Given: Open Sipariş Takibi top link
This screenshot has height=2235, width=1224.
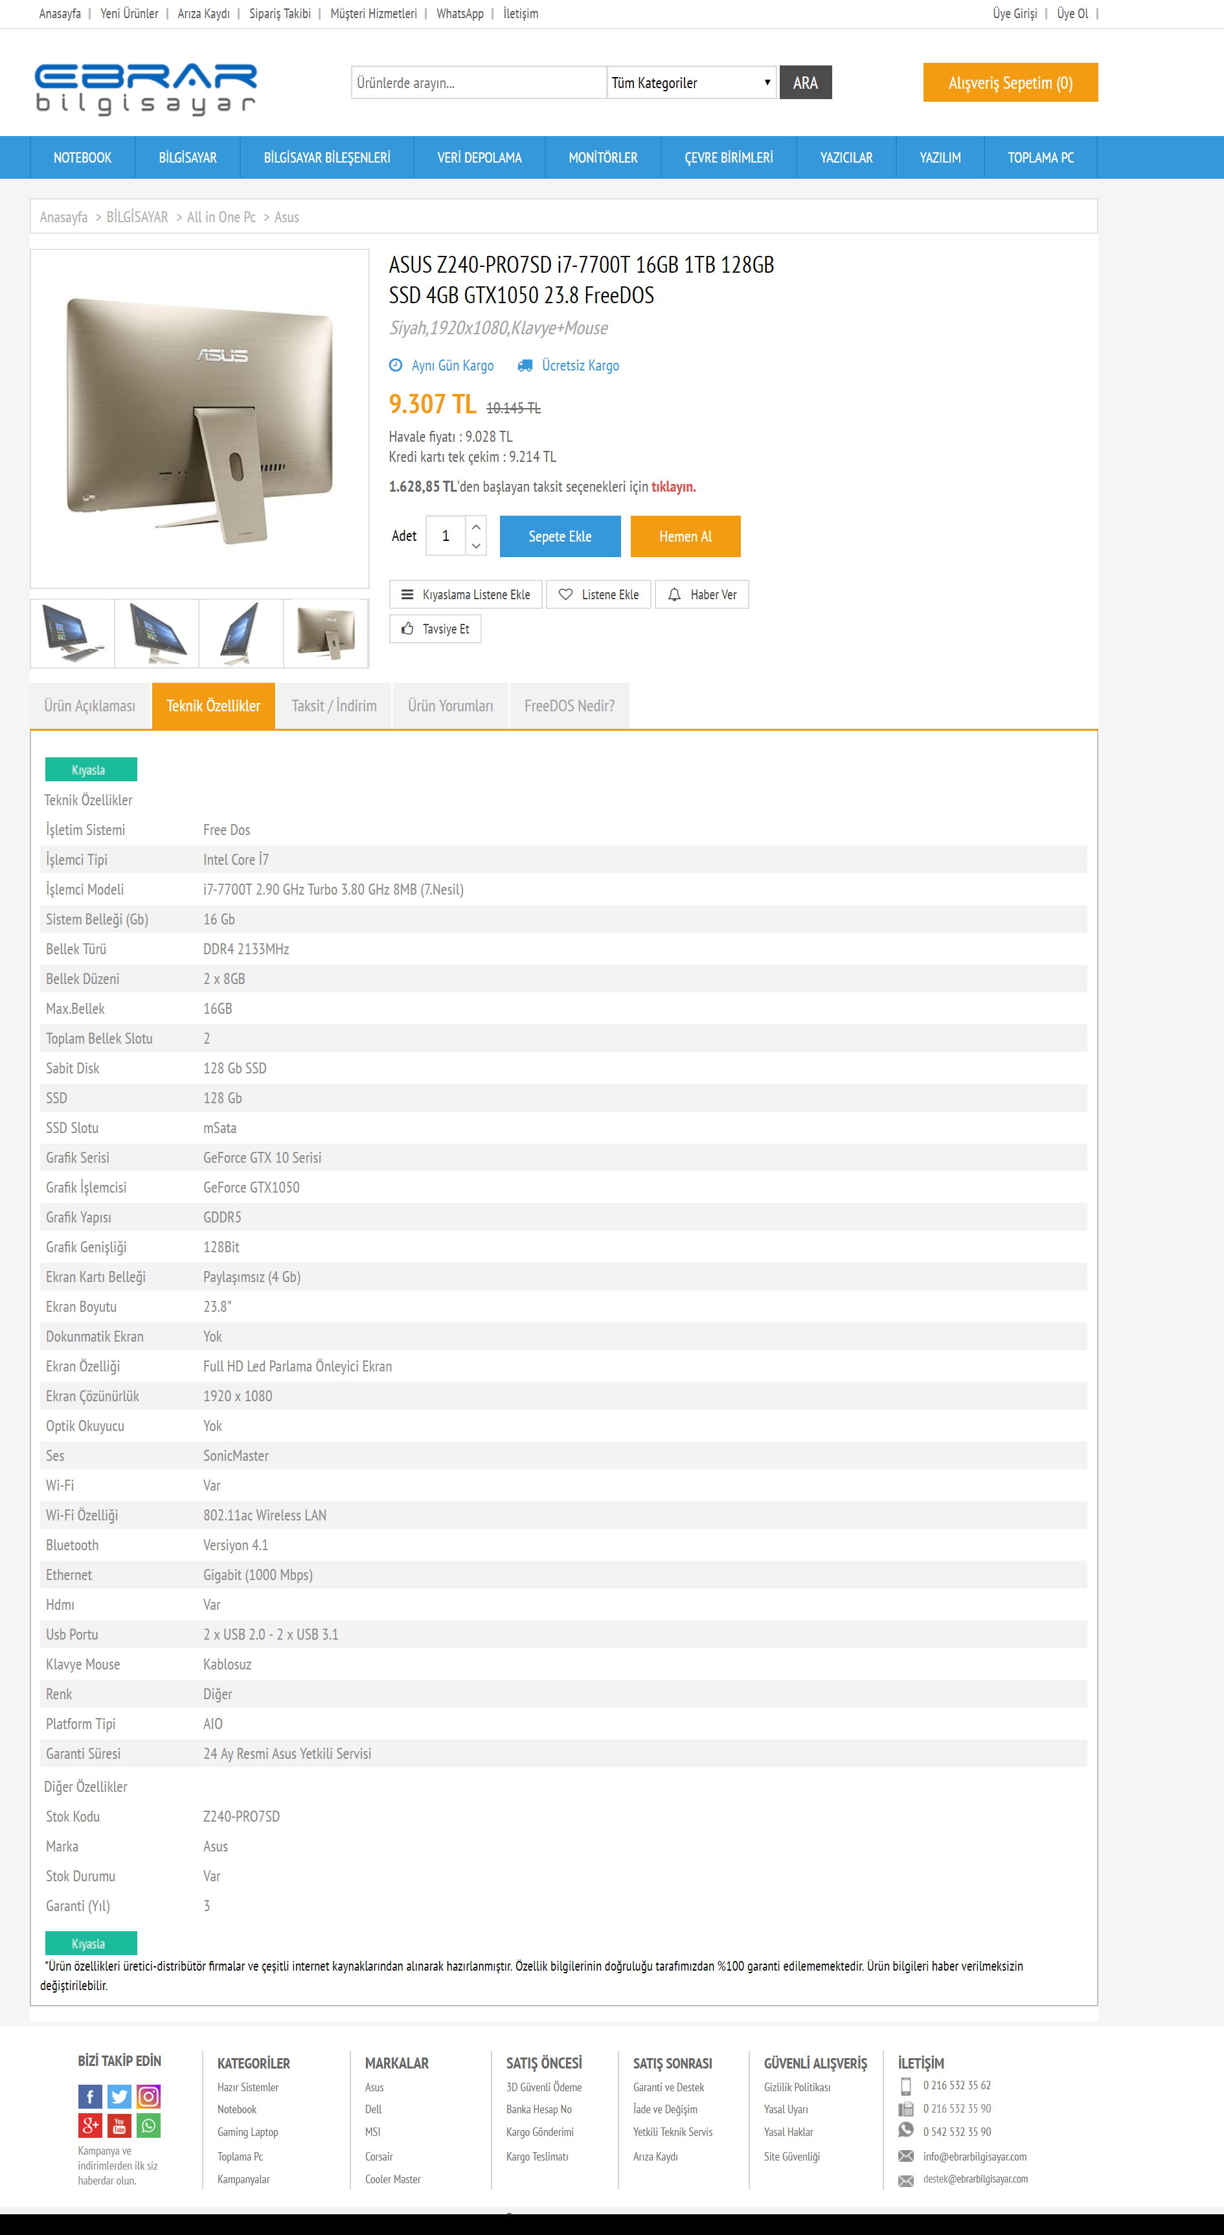Looking at the screenshot, I should click(280, 14).
